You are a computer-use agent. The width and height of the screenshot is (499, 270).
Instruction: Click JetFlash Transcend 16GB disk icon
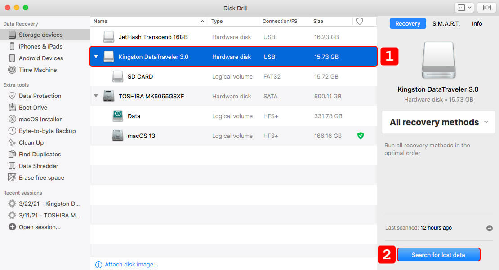click(109, 37)
